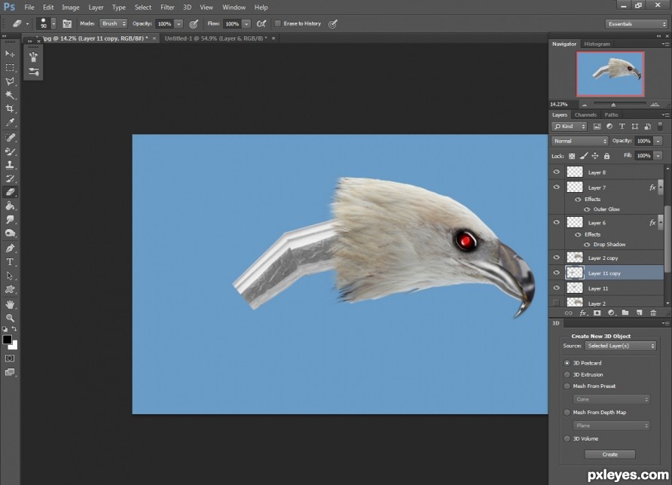This screenshot has width=672, height=485.
Task: Select the Path Selection tool
Action: click(x=10, y=276)
